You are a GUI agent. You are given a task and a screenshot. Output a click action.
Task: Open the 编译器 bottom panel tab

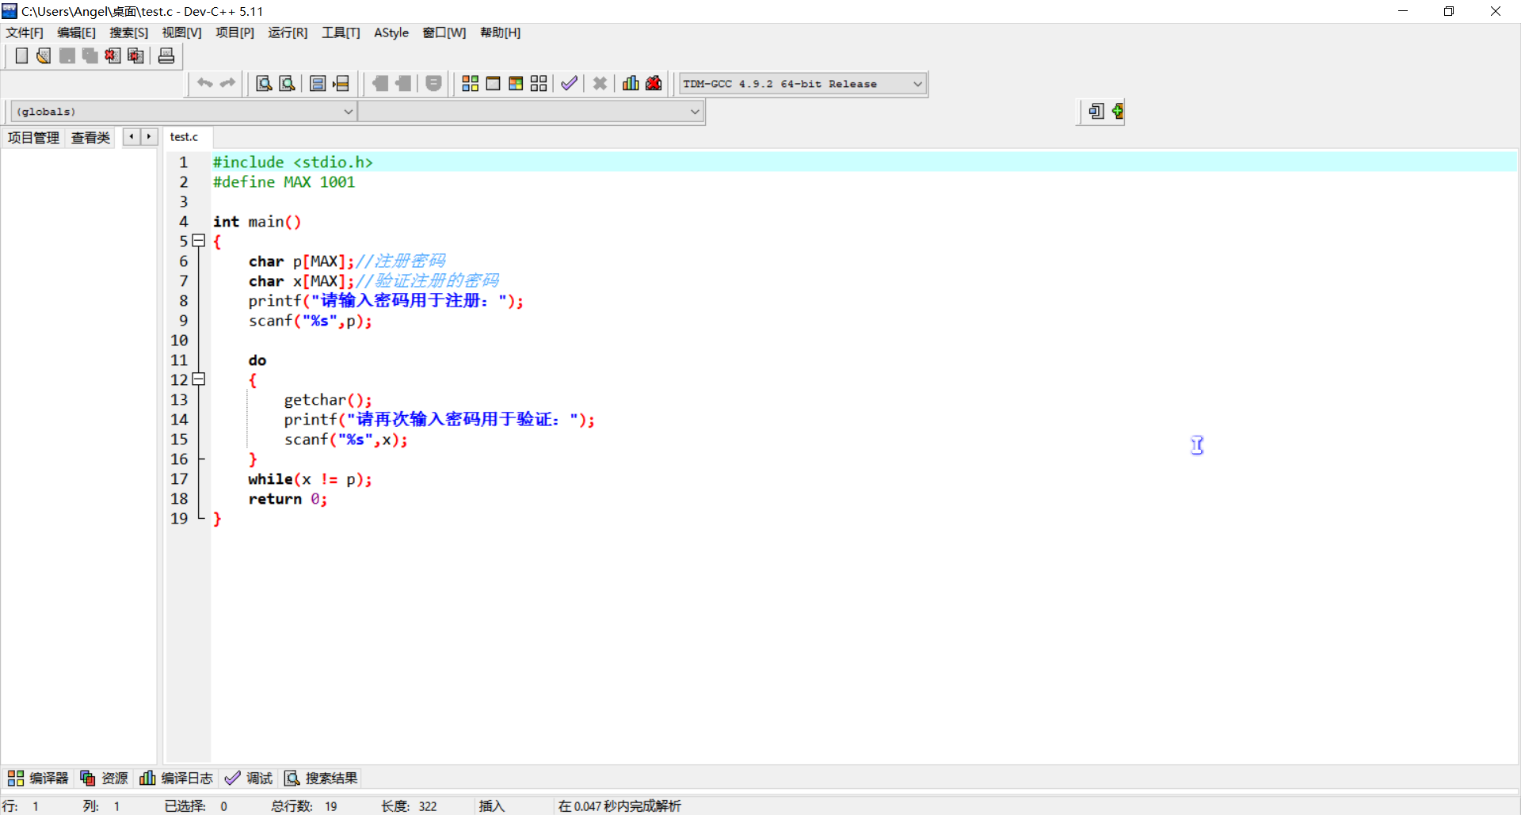[x=38, y=779]
